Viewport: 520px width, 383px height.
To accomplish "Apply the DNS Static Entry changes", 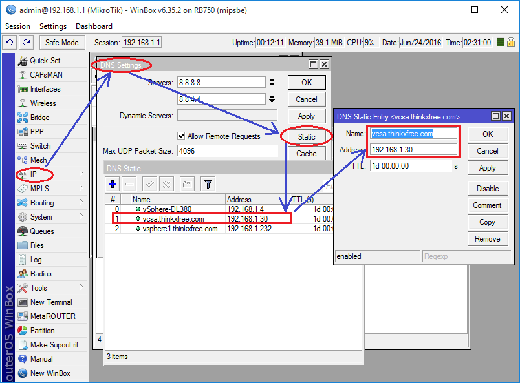I will 488,167.
